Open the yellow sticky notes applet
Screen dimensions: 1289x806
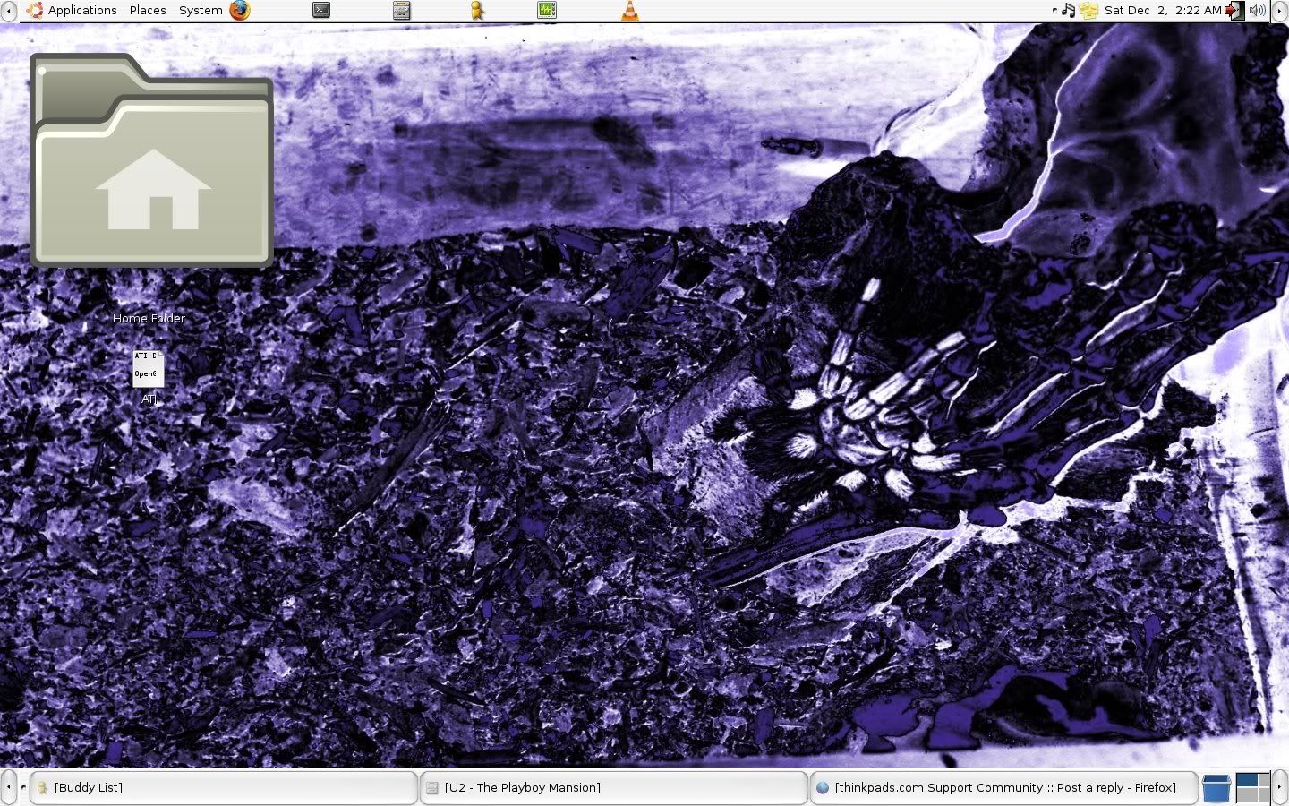coord(1088,11)
